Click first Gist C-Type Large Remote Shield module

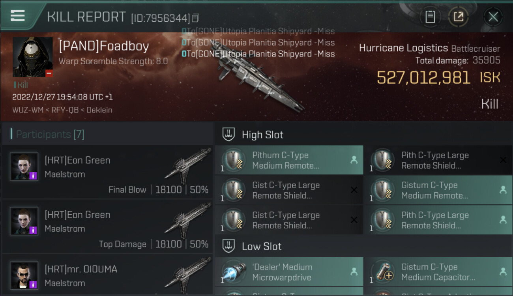(x=289, y=190)
